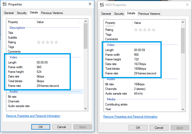
Task: Set the rating stars in left Properties dialog
Action: click(47, 42)
